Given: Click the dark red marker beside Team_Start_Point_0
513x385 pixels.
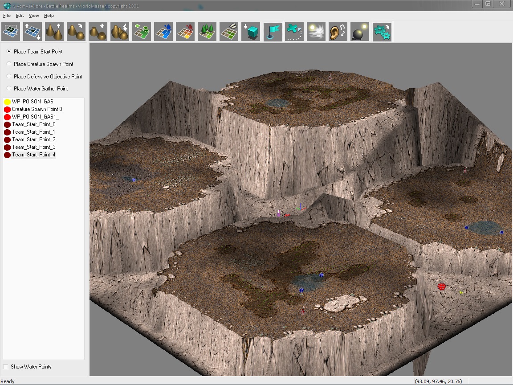Looking at the screenshot, I should point(7,124).
